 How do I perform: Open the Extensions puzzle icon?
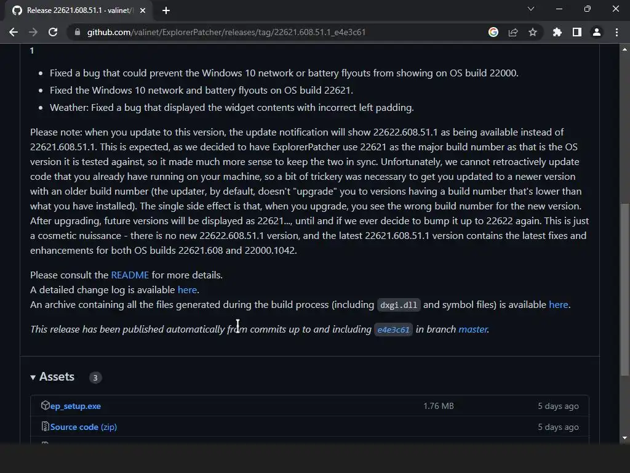pyautogui.click(x=557, y=32)
